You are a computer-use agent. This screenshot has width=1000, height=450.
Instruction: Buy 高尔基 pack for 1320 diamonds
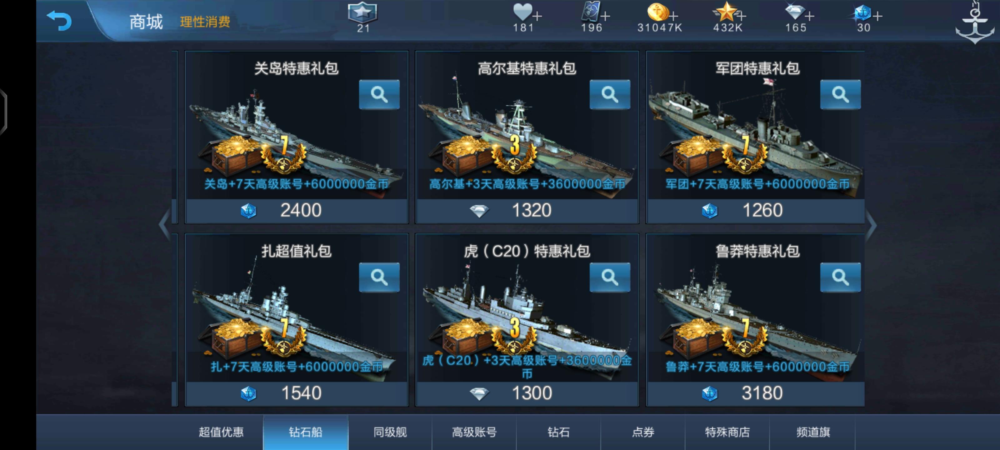tap(527, 210)
